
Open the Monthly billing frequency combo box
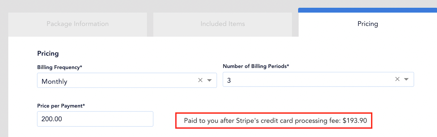121,80
